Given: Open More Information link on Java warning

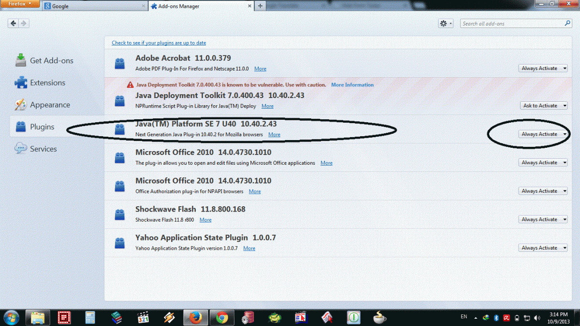Looking at the screenshot, I should tap(352, 85).
